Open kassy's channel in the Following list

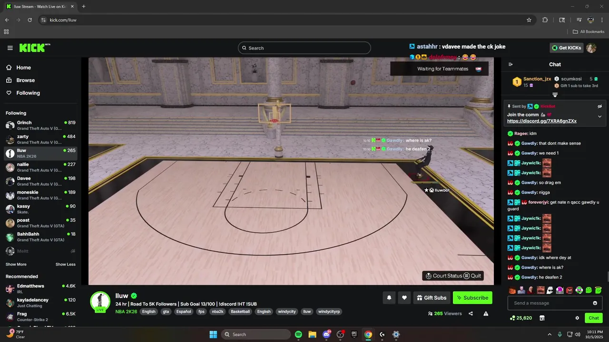(40, 209)
